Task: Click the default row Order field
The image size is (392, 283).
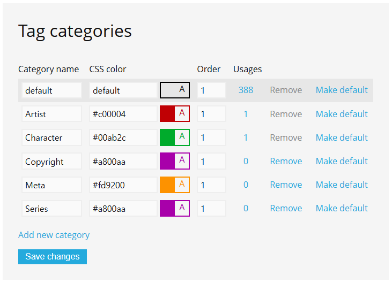Action: tap(211, 90)
